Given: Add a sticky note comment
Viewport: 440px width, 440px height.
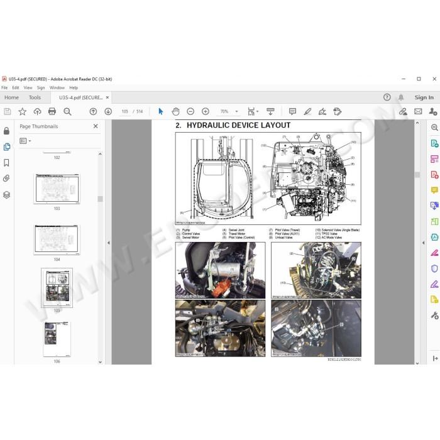Looking at the screenshot, I should 292,112.
